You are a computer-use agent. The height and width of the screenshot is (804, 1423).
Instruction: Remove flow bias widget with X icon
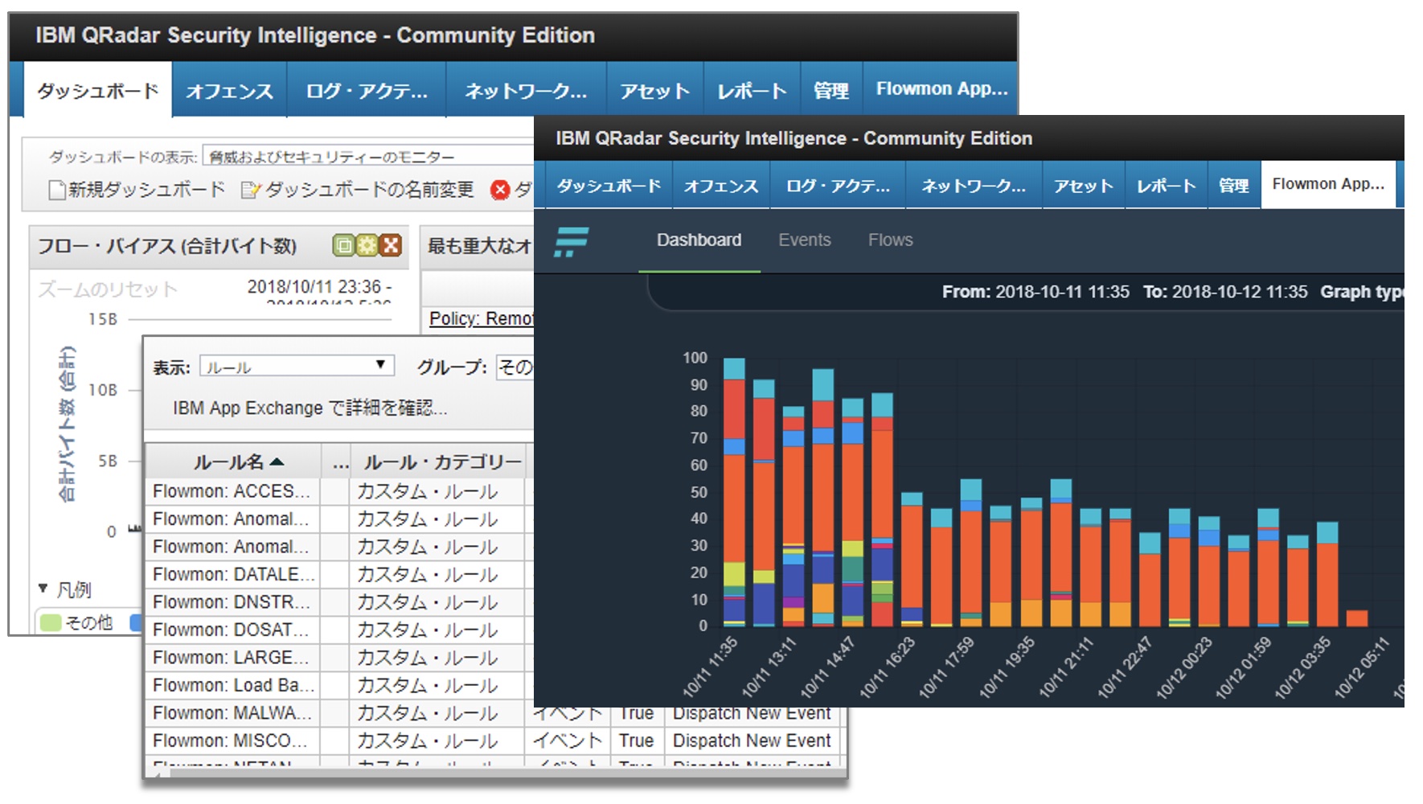[x=391, y=245]
